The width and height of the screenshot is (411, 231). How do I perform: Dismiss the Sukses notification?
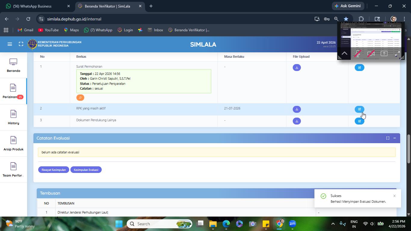(x=394, y=196)
